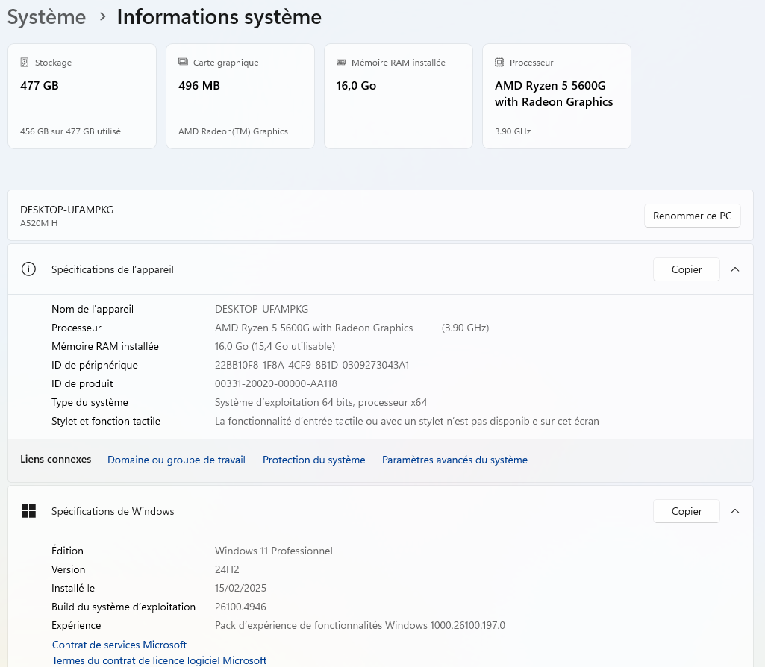Screen dimensions: 765x667
Task: Click the A520M H model text
Action: point(39,223)
